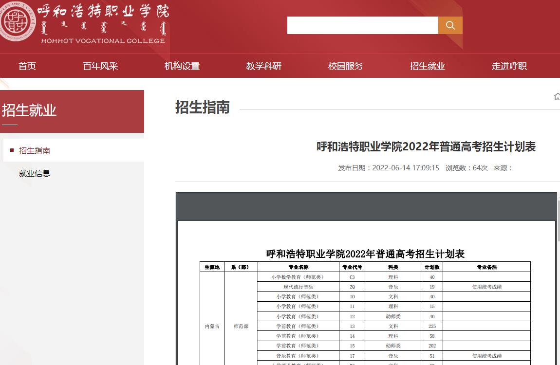Click 音乐教育（师范类） table cell
Viewport: 560px width, 365px height.
tap(299, 356)
